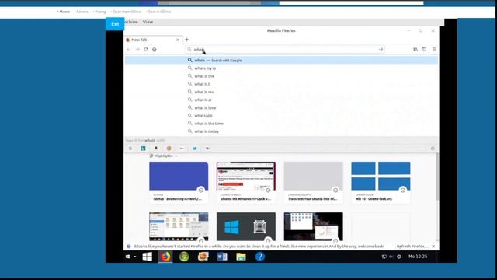
Task: Reload the page with the refresh icon
Action: [x=146, y=50]
